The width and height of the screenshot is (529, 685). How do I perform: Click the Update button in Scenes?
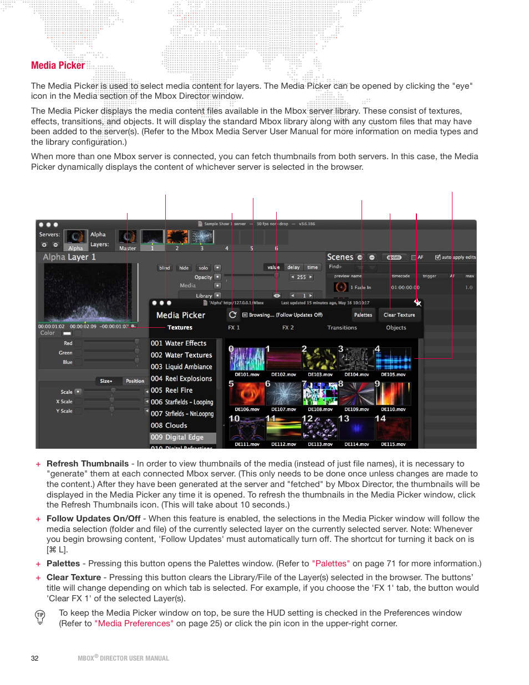pos(394,257)
